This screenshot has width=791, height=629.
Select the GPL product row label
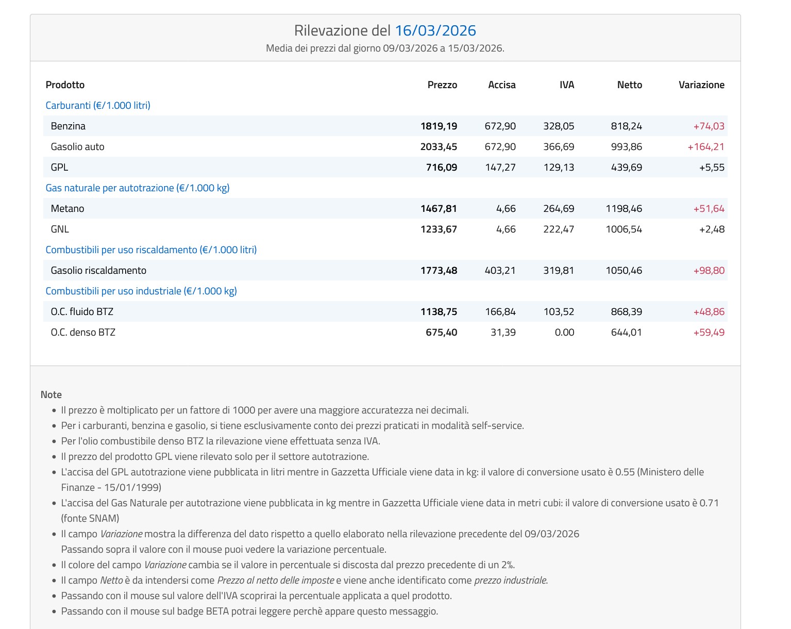[x=59, y=167]
